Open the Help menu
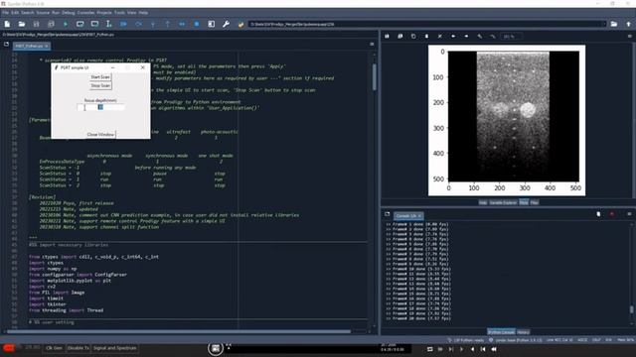636x357 pixels. coord(143,13)
